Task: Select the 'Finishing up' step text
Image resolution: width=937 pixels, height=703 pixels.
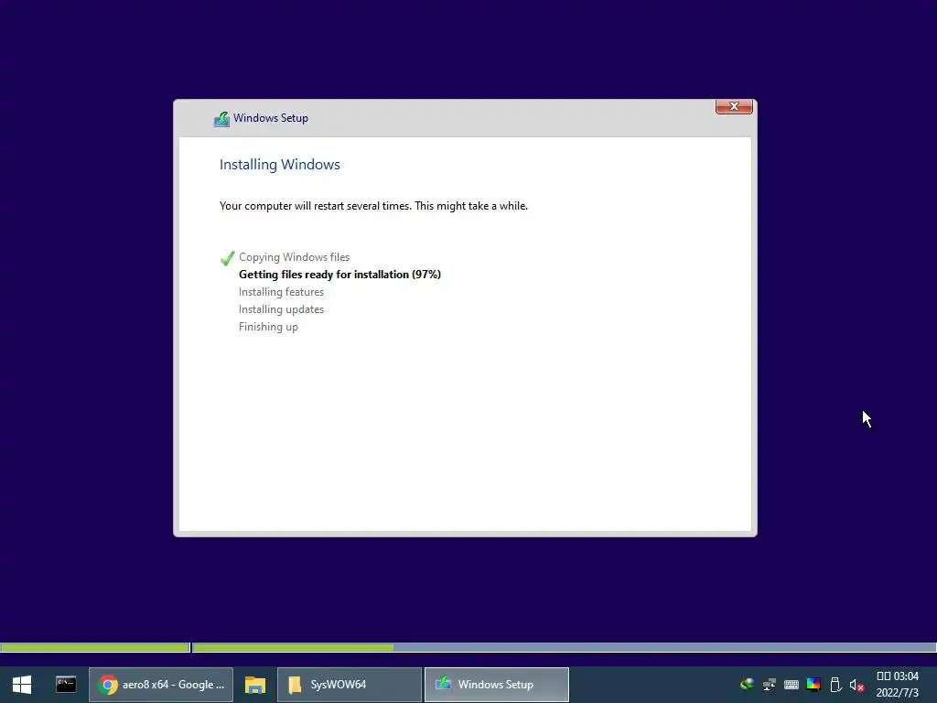Action: click(268, 327)
